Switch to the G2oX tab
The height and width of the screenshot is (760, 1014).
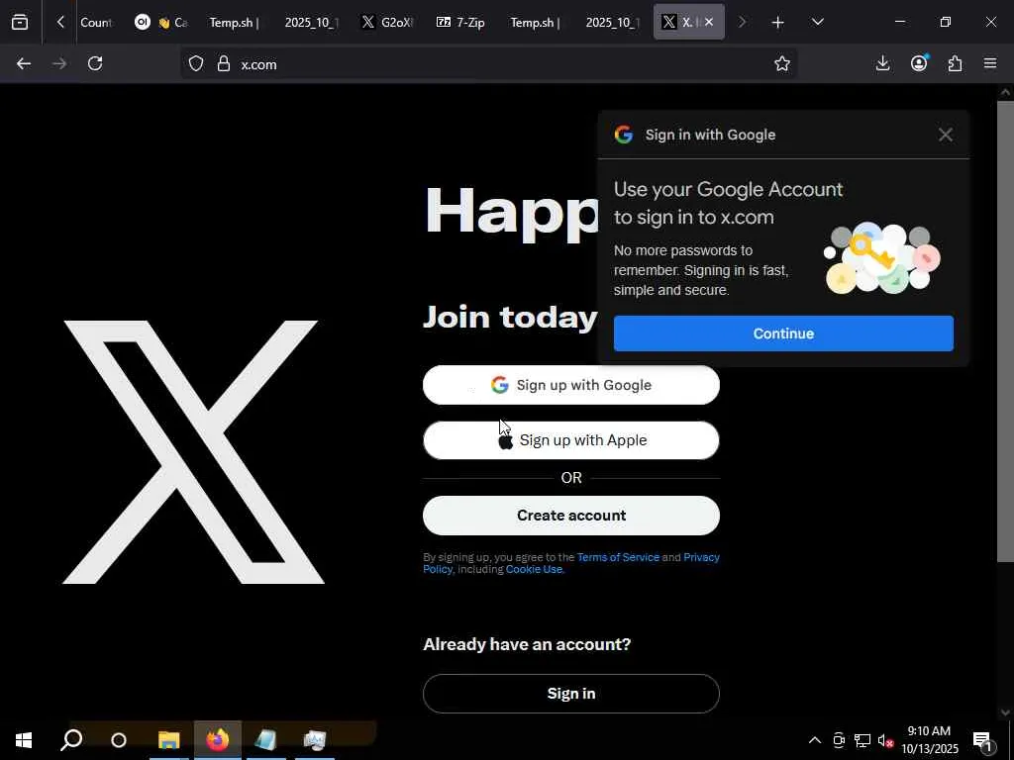[x=387, y=23]
